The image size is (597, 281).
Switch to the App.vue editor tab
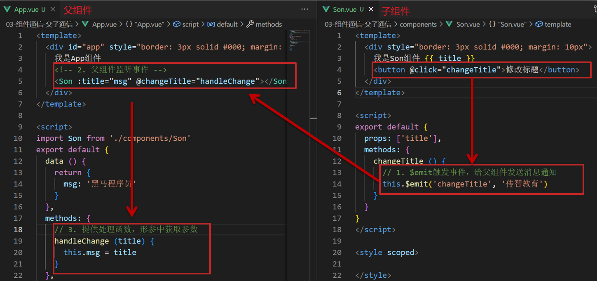(26, 9)
